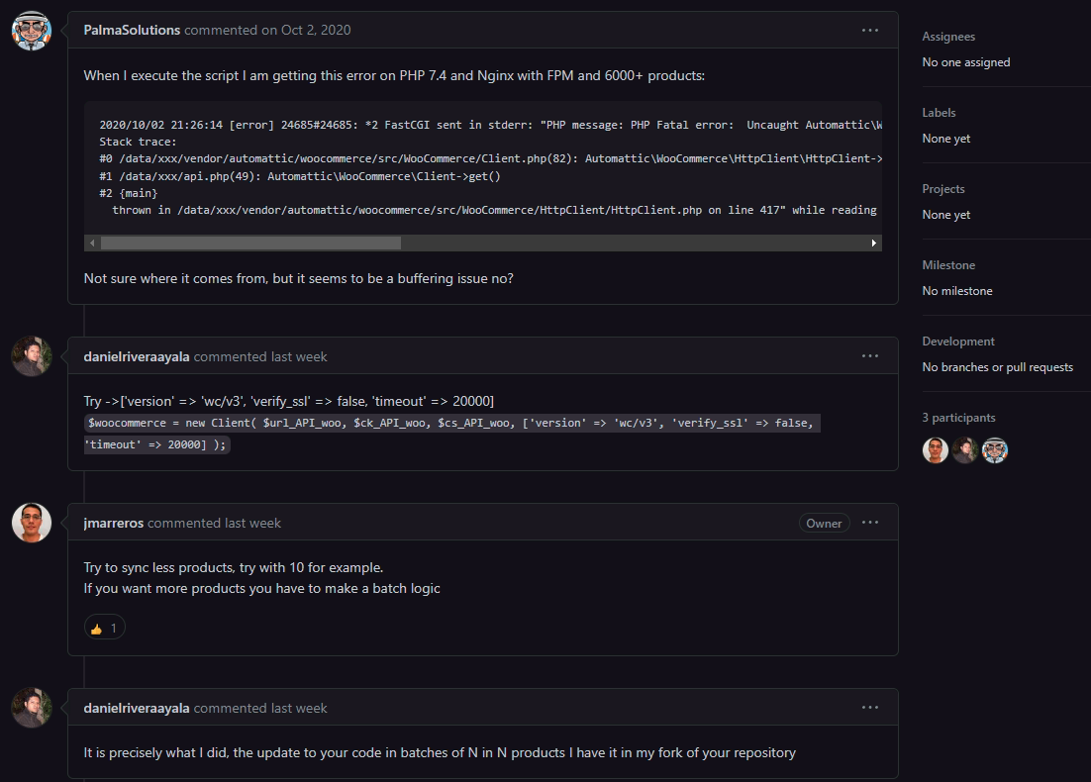
Task: Click the kebab icon on the last comment
Action: [870, 707]
